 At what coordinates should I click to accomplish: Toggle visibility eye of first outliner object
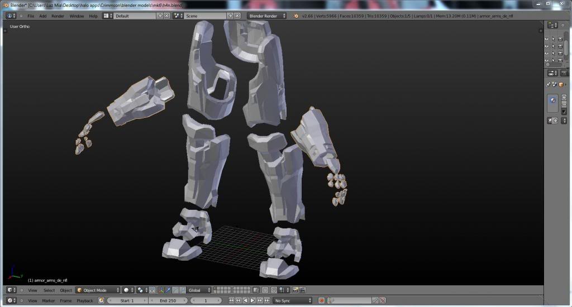pyautogui.click(x=547, y=39)
